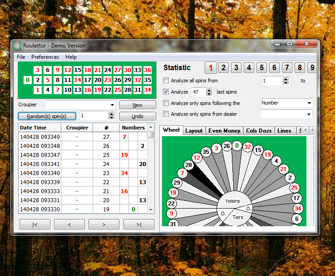Viewport: 335px width, 276px height.
Task: Open the Preferences menu
Action: [x=45, y=57]
